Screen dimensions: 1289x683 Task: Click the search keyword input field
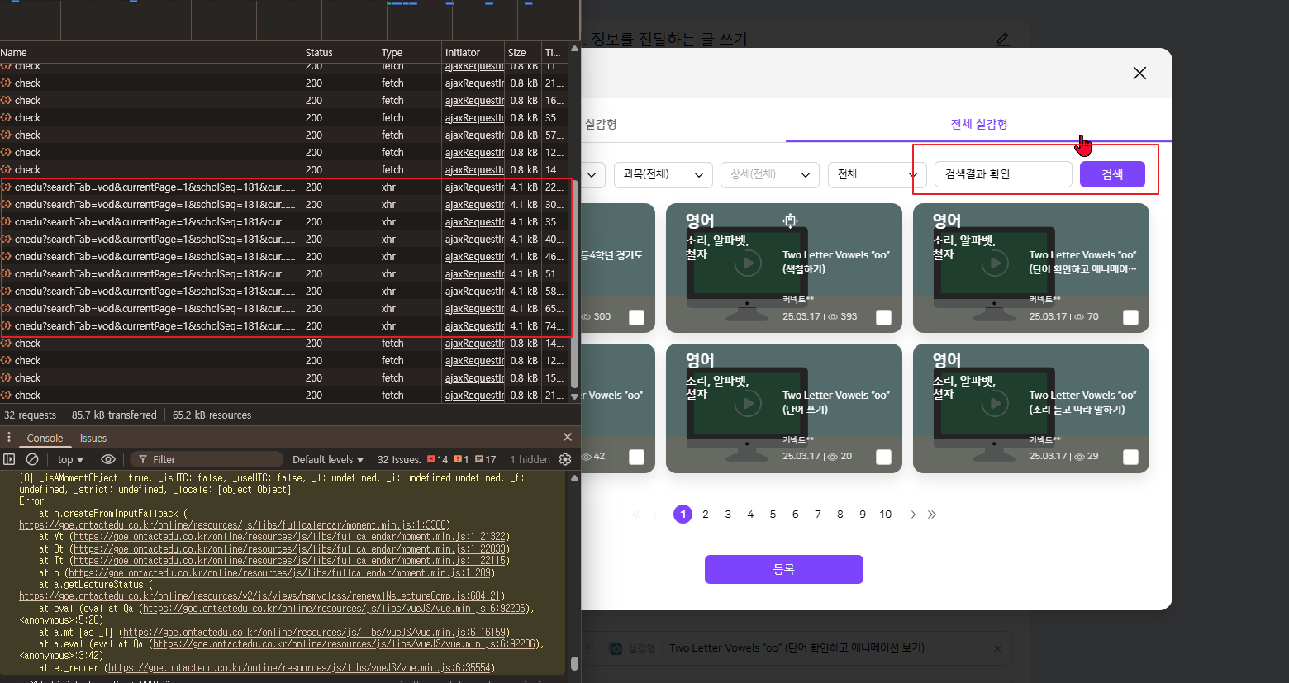click(x=1003, y=174)
